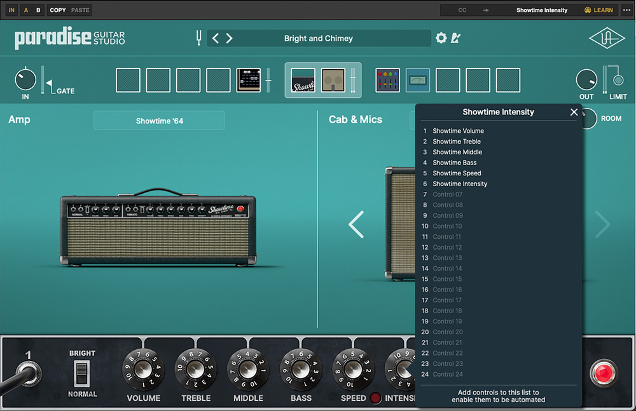The height and width of the screenshot is (411, 636).
Task: Select Showtime Treble in the control list
Action: [x=457, y=142]
